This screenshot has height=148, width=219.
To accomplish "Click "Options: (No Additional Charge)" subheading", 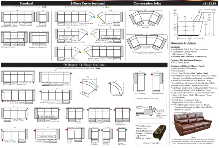I will (x=186, y=60).
